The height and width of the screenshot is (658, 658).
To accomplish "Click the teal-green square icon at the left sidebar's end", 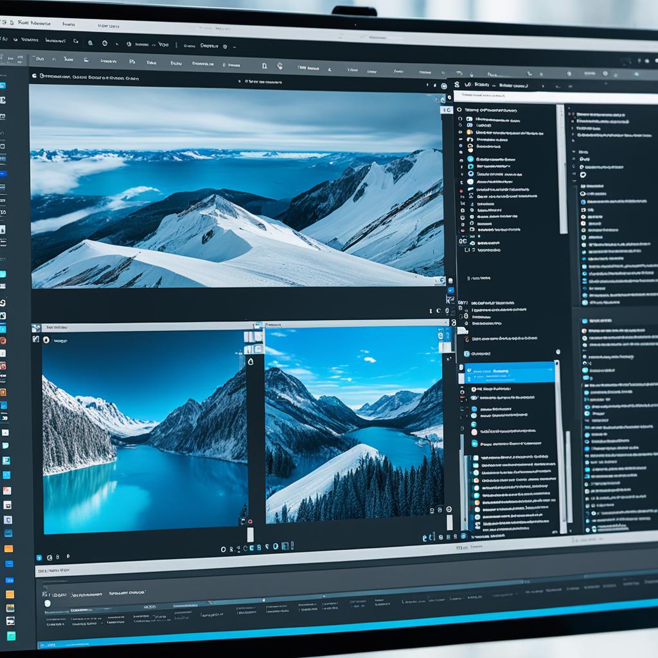I will tap(12, 636).
